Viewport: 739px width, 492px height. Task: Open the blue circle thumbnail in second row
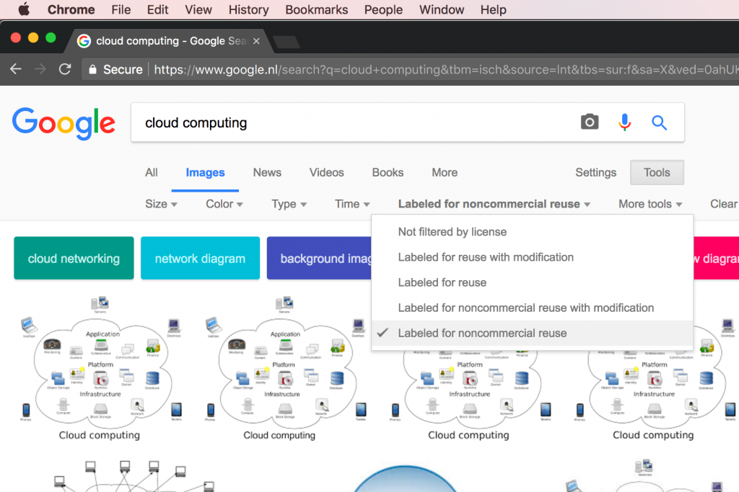[x=404, y=478]
